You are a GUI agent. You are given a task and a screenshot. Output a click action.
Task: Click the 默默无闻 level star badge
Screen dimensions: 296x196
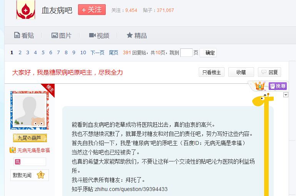[41, 175]
